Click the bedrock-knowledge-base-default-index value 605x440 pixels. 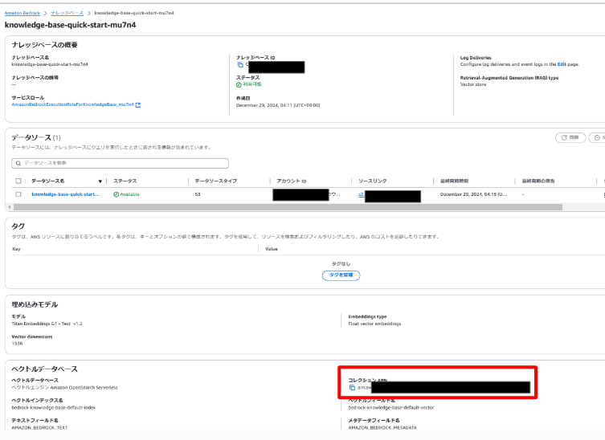point(54,408)
